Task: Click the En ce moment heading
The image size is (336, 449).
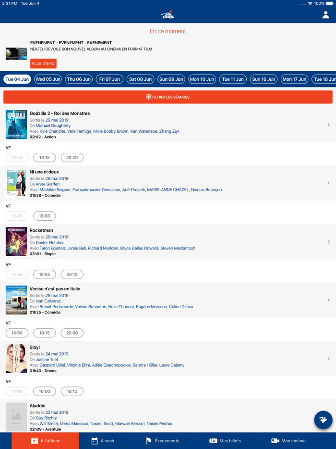Action: point(168,31)
